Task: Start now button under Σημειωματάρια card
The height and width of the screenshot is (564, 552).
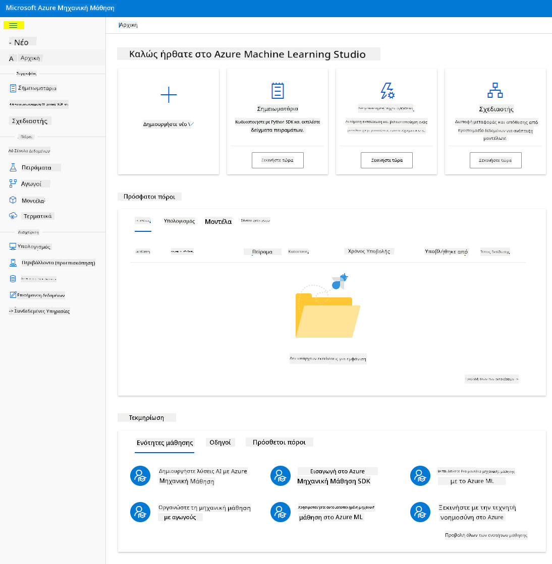Action: point(278,160)
